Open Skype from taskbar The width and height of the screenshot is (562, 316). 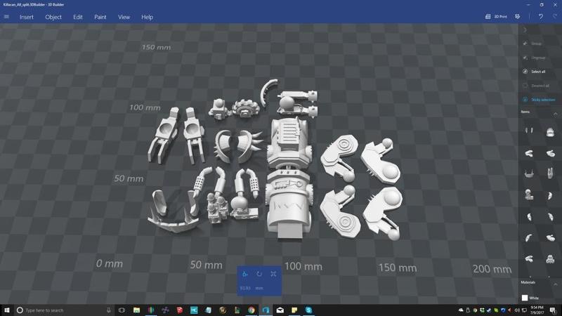[x=308, y=310]
